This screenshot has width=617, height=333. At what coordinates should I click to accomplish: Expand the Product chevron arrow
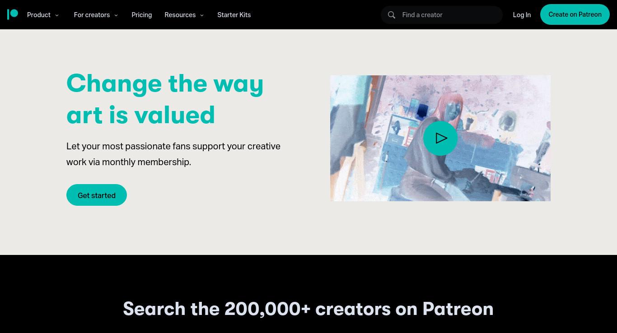[x=57, y=15]
